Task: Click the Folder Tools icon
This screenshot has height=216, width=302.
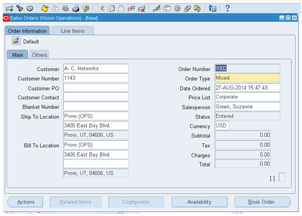Action: 197,8
